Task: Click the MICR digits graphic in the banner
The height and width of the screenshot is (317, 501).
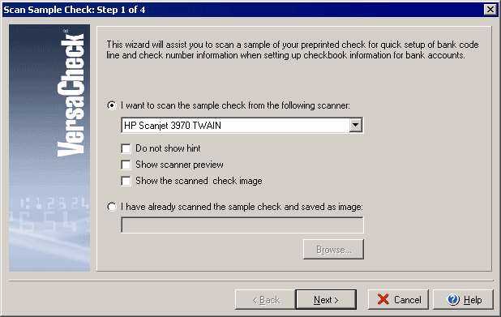Action: (x=49, y=214)
